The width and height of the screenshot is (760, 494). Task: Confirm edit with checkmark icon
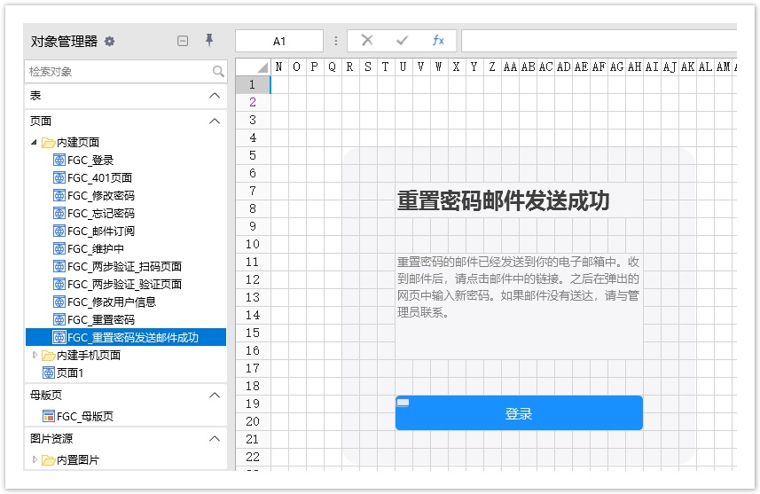click(x=402, y=40)
